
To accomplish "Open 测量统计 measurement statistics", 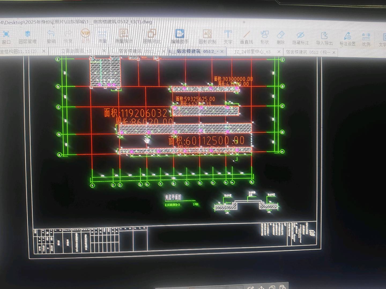I will pos(124,36).
